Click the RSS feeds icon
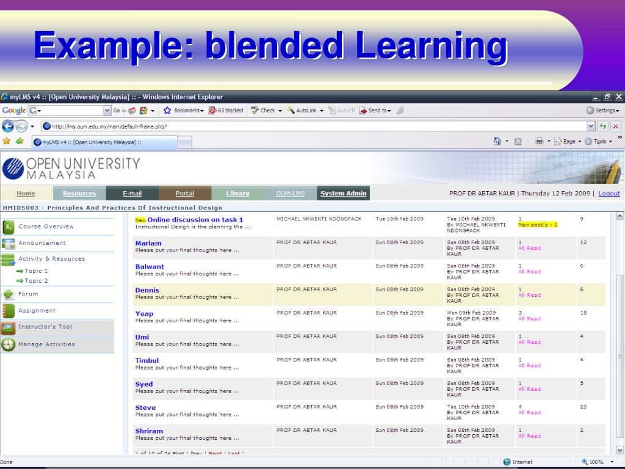Image resolution: width=625 pixels, height=469 pixels. 518,142
